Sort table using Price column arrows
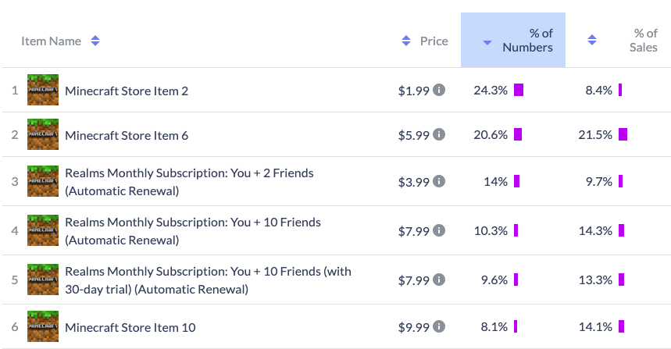This screenshot has height=349, width=671. pos(406,41)
